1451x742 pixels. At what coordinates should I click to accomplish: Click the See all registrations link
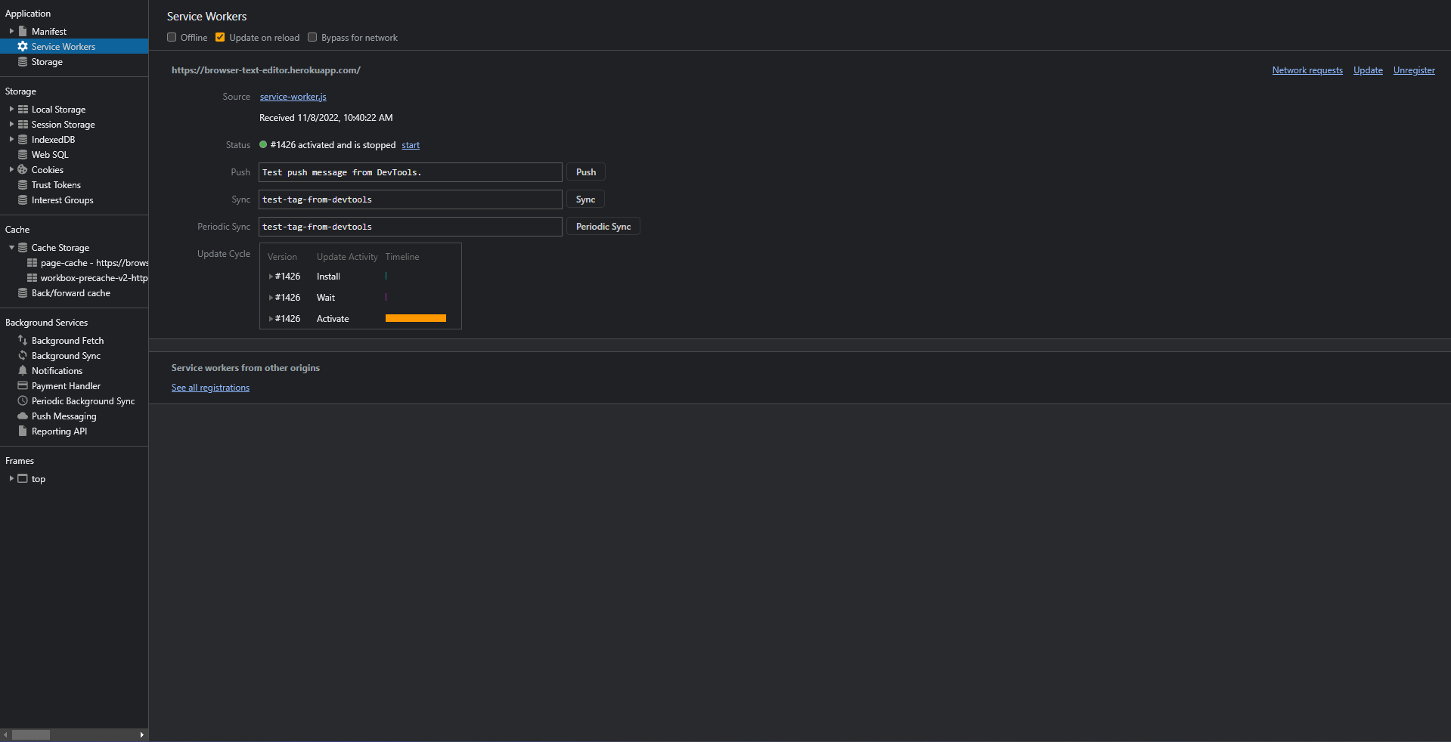click(210, 387)
